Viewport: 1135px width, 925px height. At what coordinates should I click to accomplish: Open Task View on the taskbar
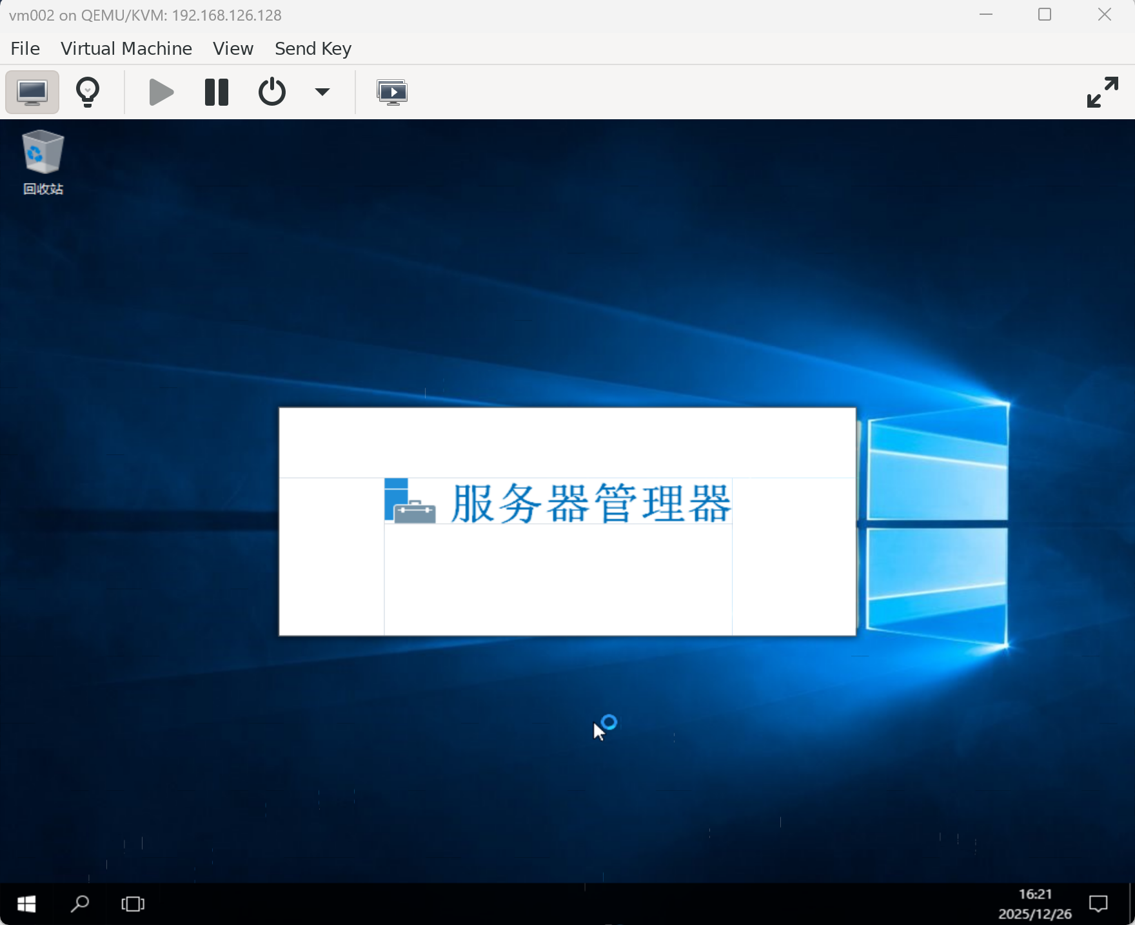pos(132,904)
